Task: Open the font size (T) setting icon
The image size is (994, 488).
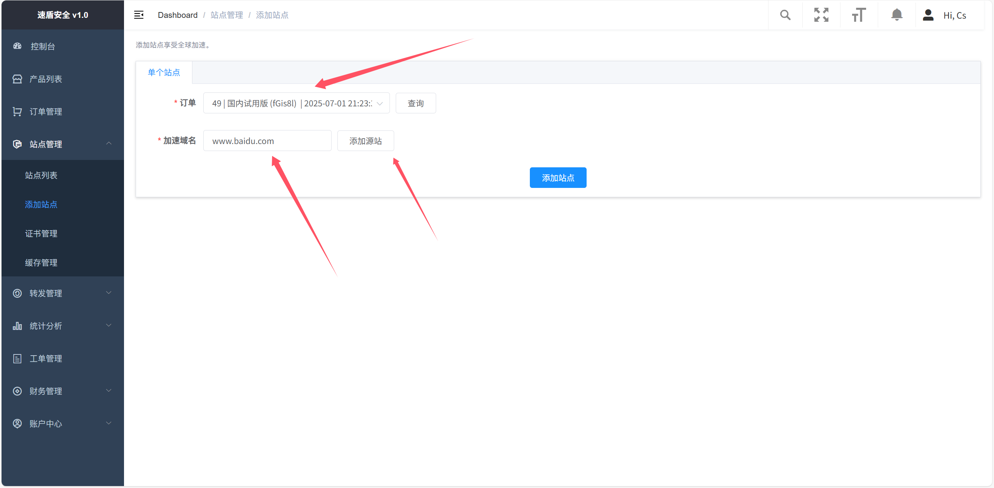Action: [x=858, y=15]
